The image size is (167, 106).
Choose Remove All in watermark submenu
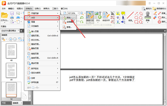[x=68, y=22]
